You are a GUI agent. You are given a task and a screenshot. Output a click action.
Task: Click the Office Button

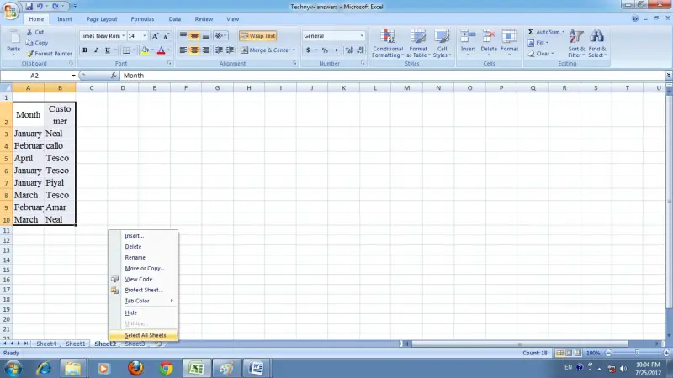[x=10, y=10]
